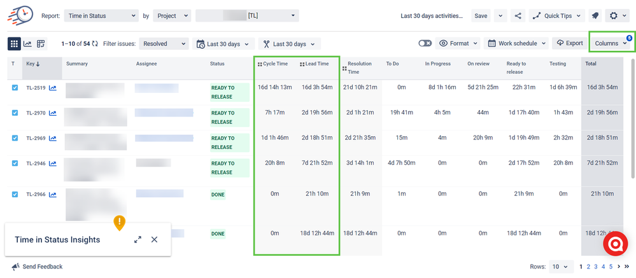Click the Resolution Time column drag handle
636x278 pixels.
[344, 69]
